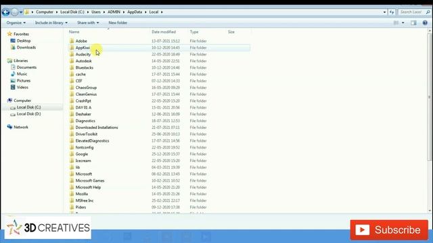Click the Microsoft Help folder name
Screen dimensions: 433x243
pos(88,187)
